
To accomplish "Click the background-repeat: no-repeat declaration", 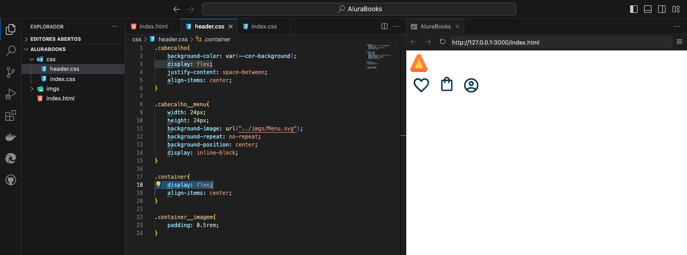I will tap(214, 136).
